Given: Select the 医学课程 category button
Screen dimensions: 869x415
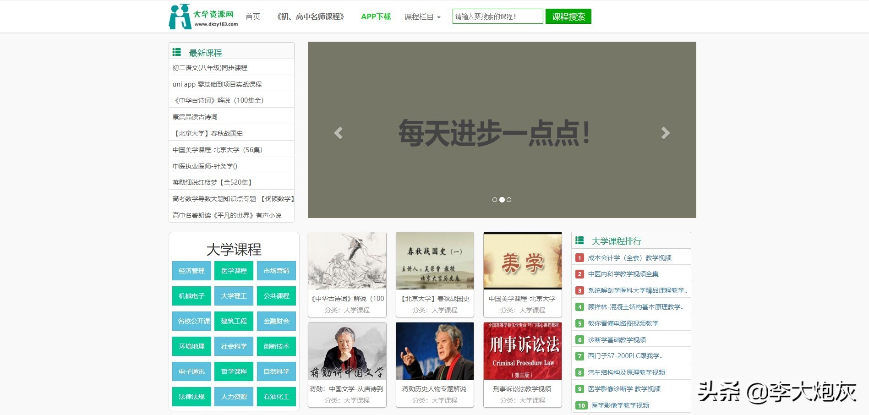Looking at the screenshot, I should (234, 271).
